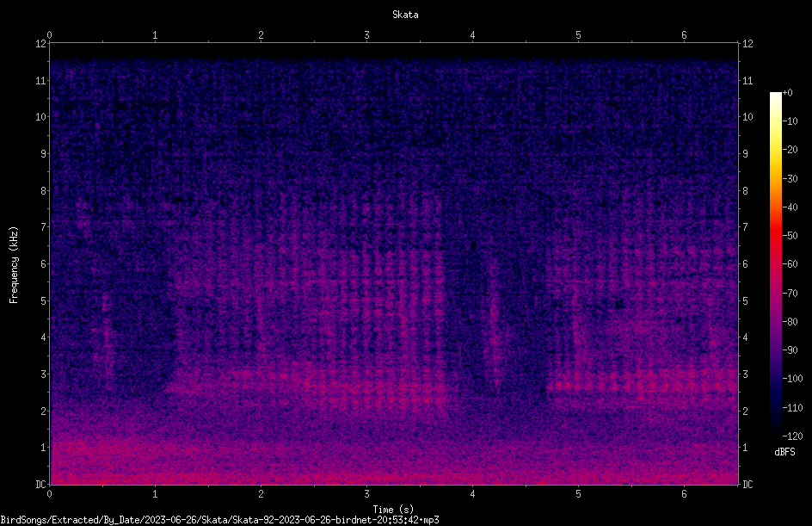This screenshot has width=812, height=526.
Task: Click '9' on the left frequency axis
Action: [43, 154]
